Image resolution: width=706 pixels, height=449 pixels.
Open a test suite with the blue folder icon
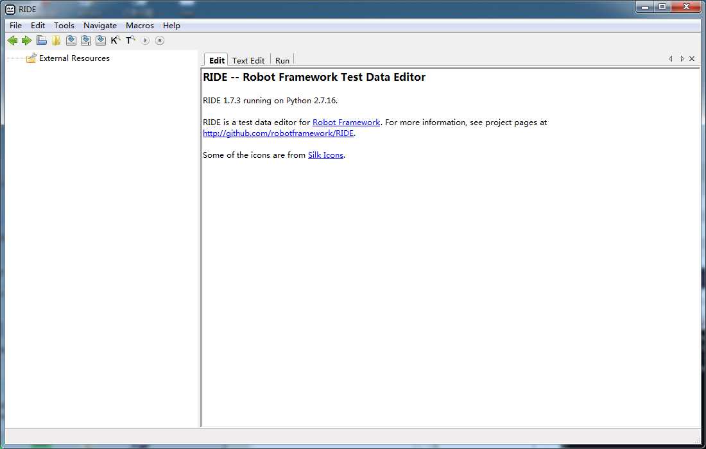tap(42, 40)
